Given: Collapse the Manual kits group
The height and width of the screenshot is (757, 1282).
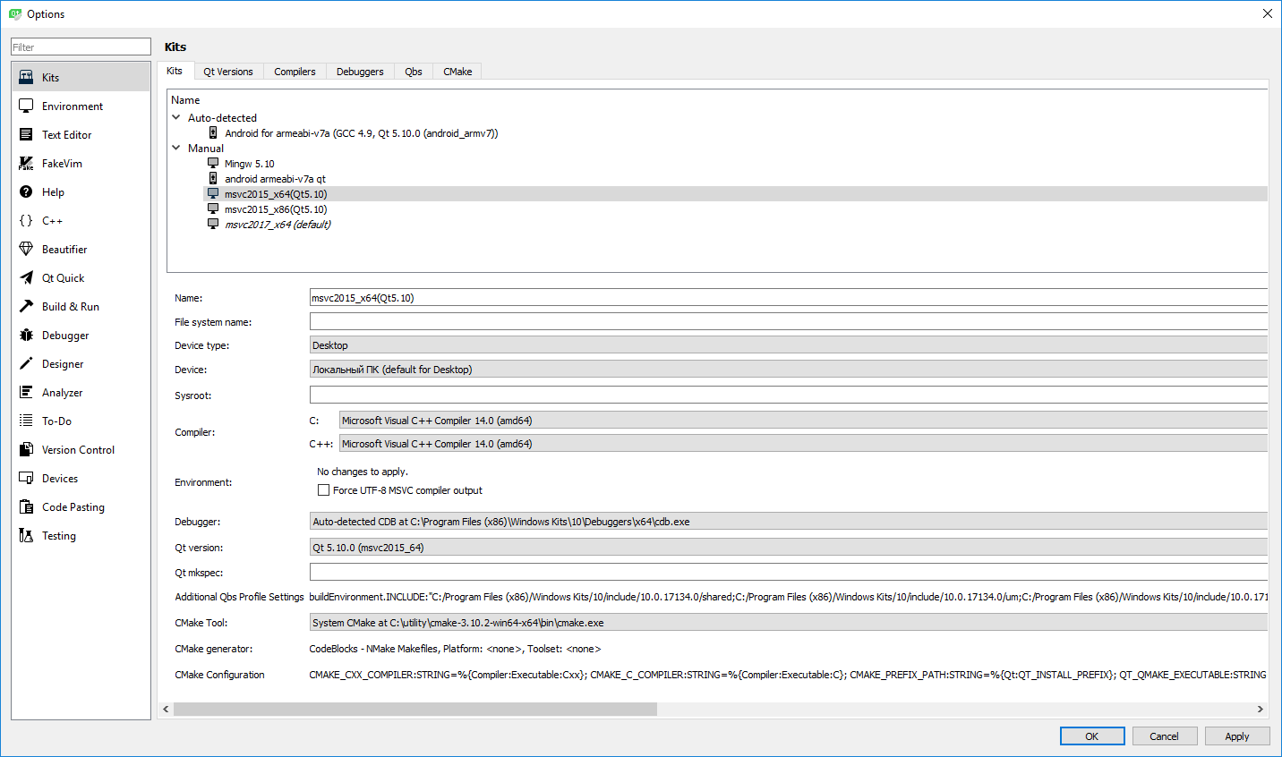Looking at the screenshot, I should click(x=176, y=148).
